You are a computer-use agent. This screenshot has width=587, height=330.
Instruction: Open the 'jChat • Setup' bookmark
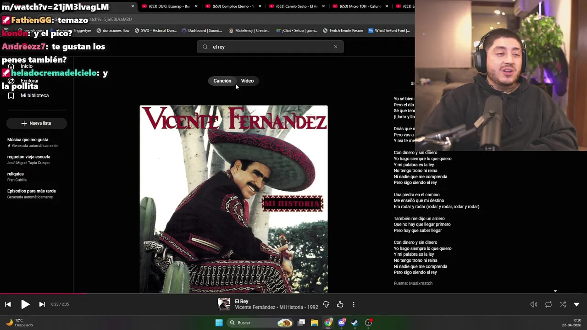pos(297,31)
